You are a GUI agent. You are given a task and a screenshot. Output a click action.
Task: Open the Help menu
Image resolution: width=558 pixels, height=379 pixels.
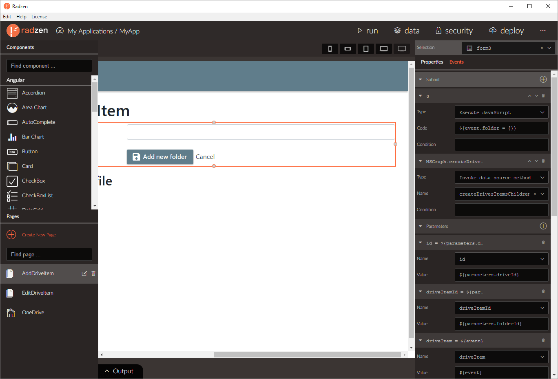pyautogui.click(x=21, y=17)
